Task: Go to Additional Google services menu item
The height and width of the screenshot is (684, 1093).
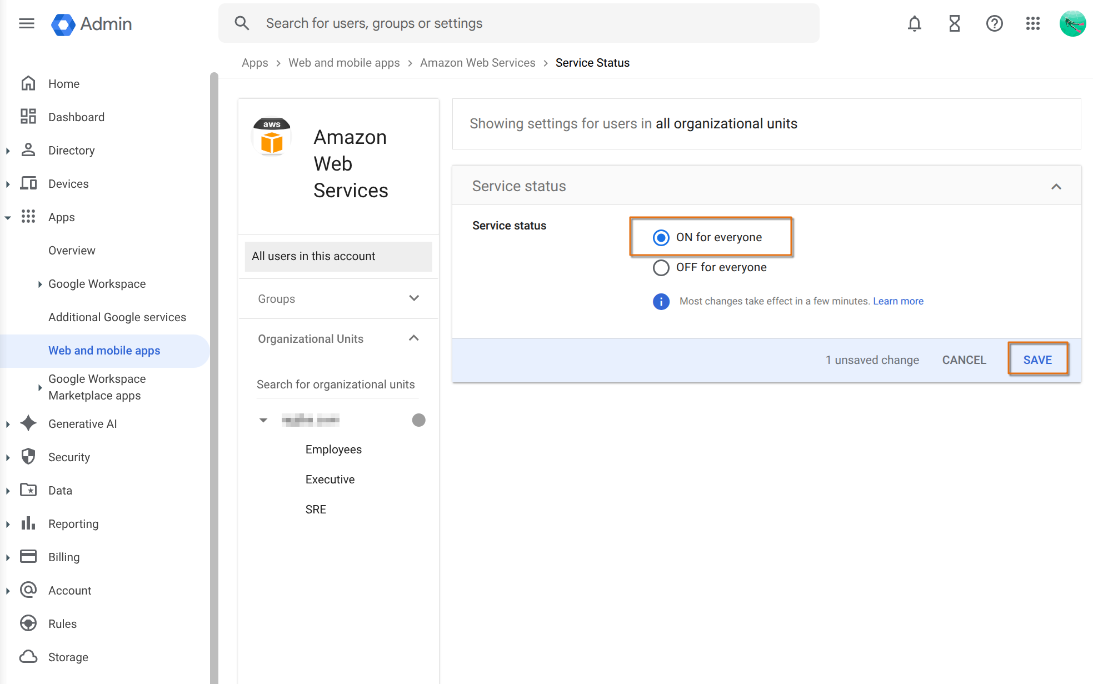Action: 117,317
